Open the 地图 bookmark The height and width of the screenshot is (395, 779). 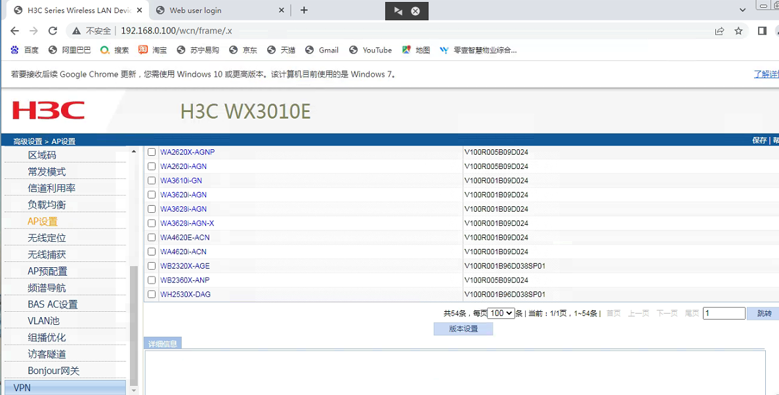coord(416,50)
